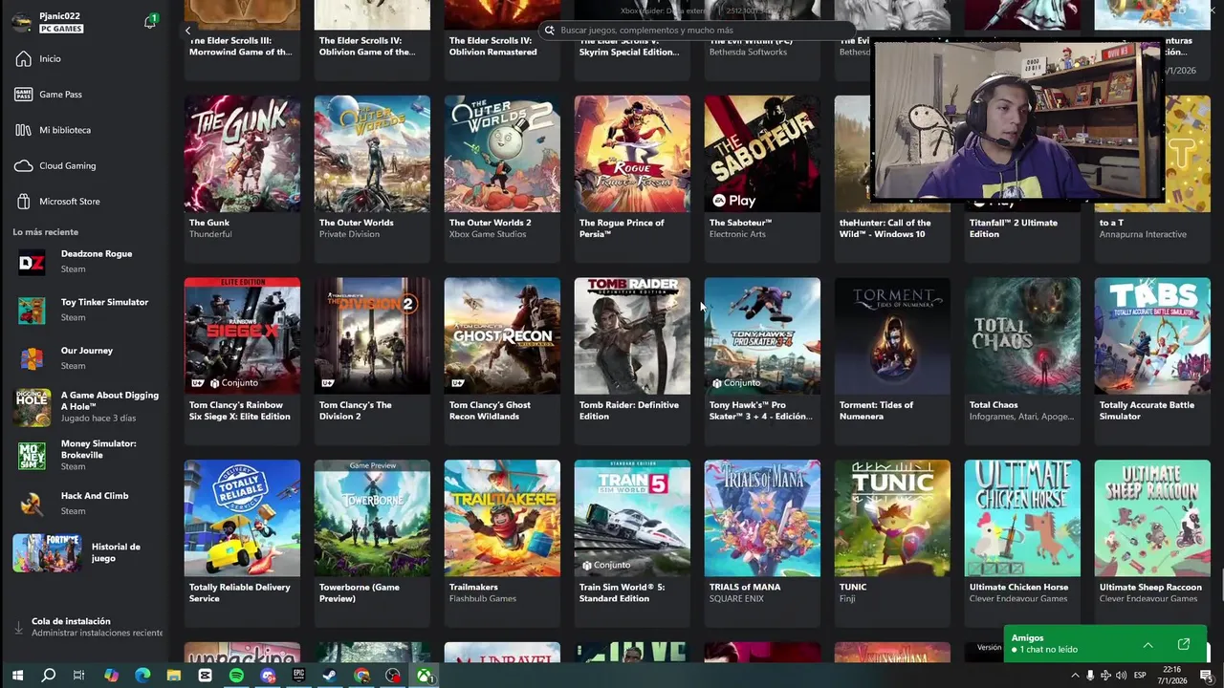Image resolution: width=1224 pixels, height=688 pixels.
Task: Click the microphone tray icon
Action: click(x=1090, y=676)
